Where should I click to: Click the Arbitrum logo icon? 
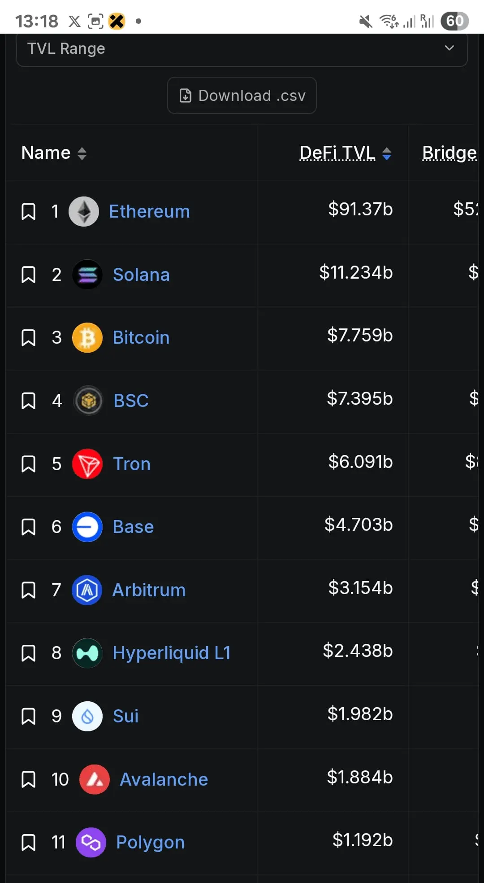87,590
